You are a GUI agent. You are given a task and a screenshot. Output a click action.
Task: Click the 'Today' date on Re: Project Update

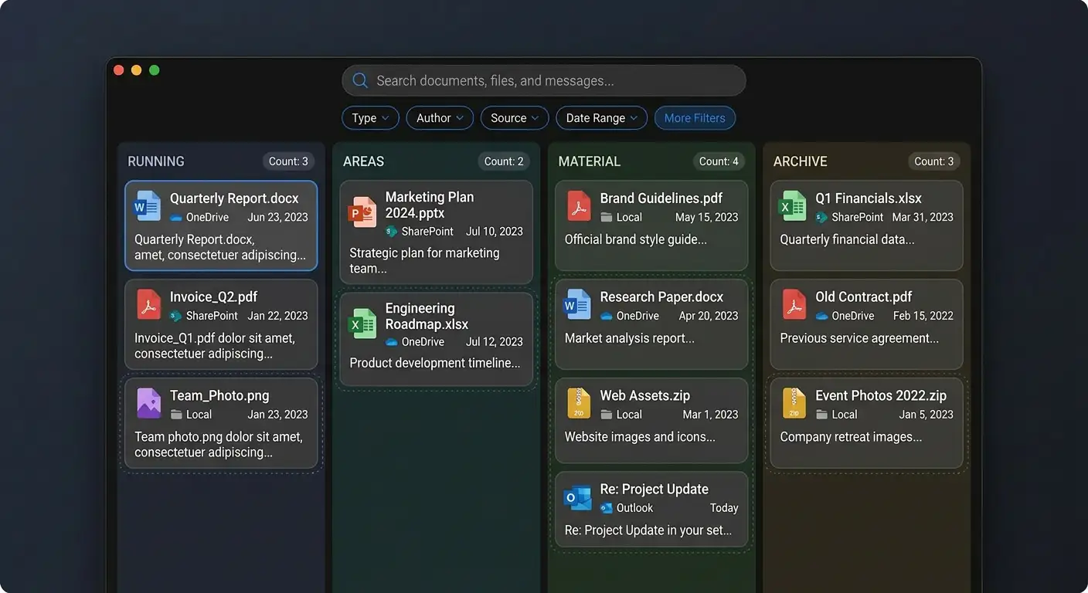pos(724,508)
